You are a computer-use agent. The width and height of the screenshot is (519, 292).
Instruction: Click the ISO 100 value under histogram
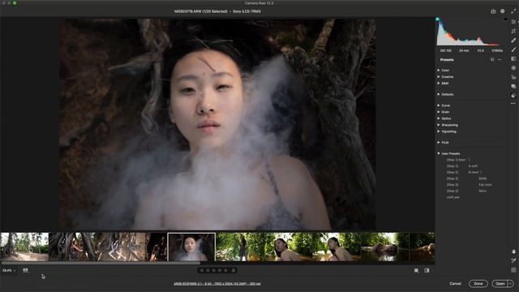click(445, 50)
